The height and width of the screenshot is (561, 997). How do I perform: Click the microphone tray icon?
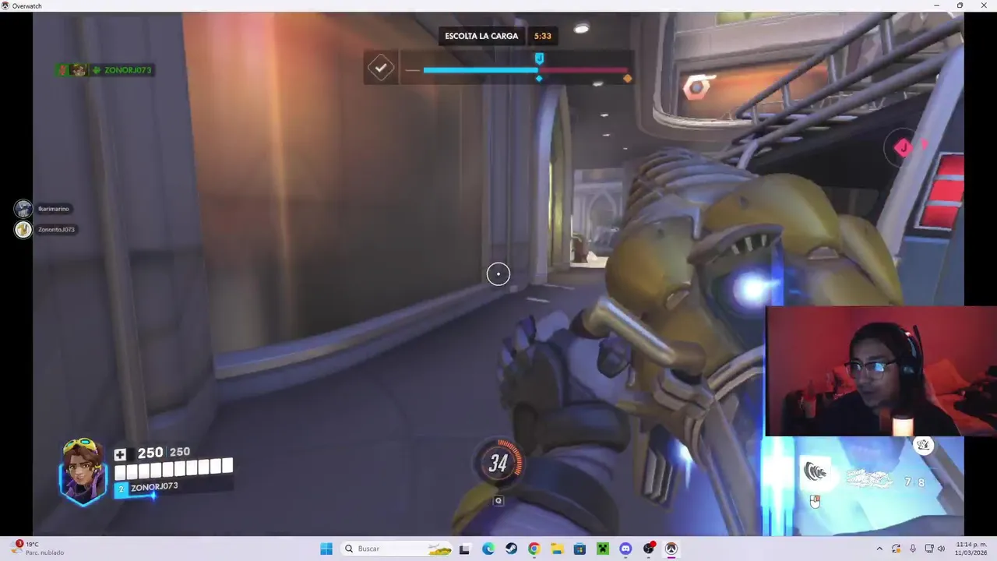913,549
